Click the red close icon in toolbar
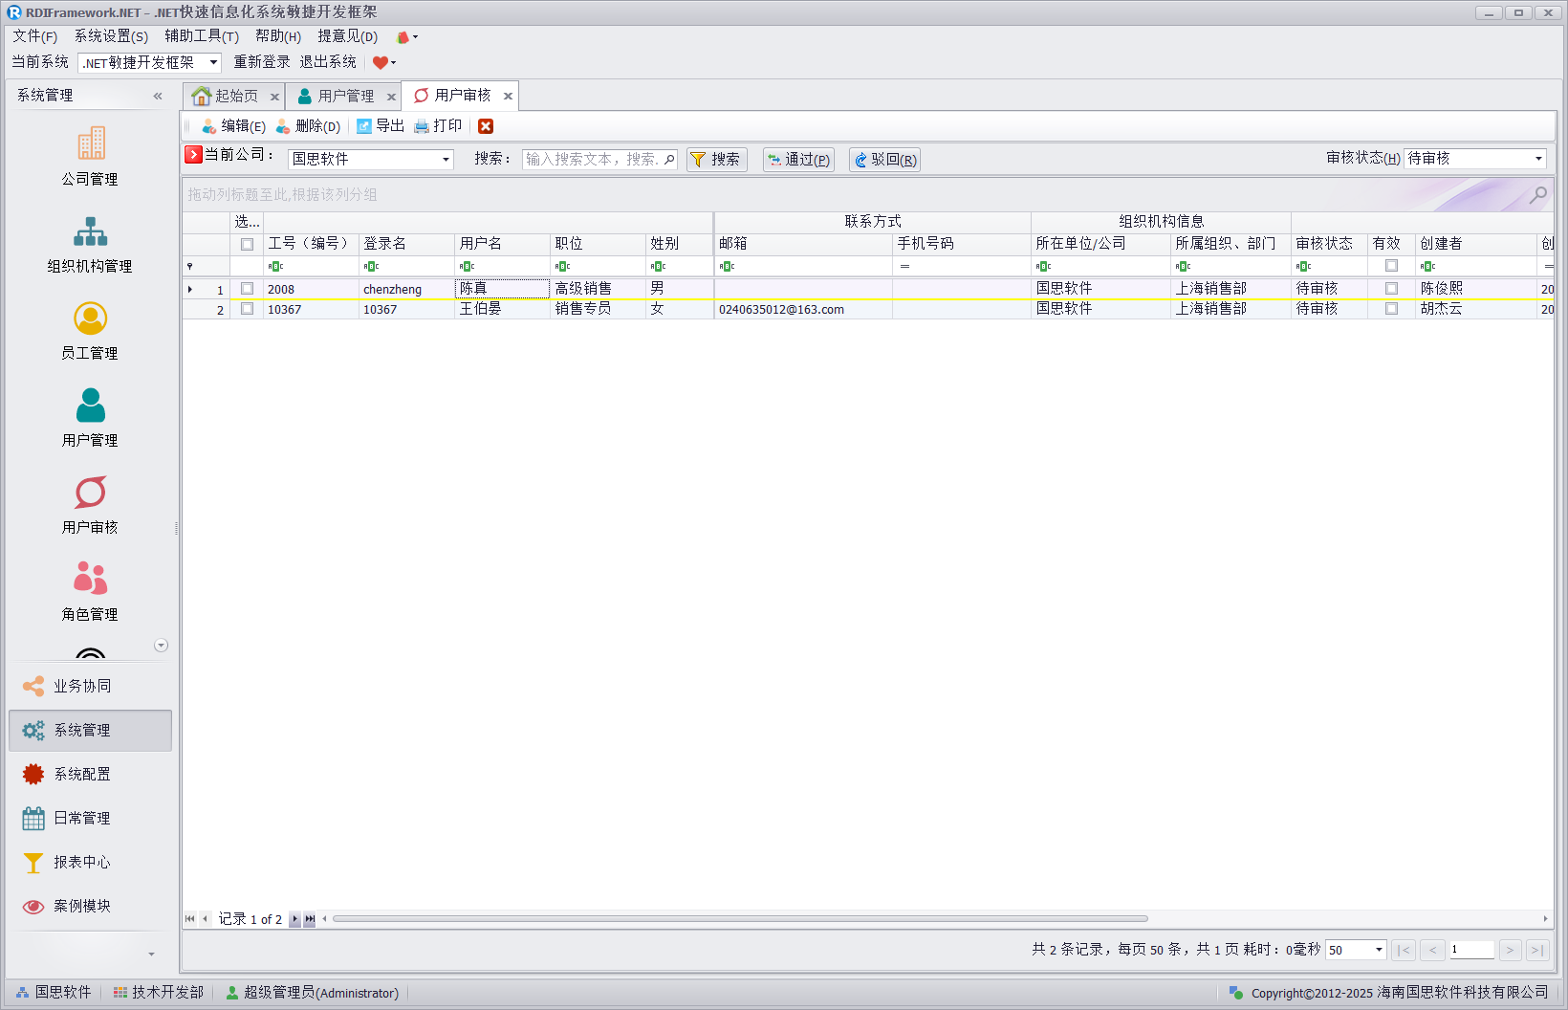The width and height of the screenshot is (1568, 1010). (486, 126)
